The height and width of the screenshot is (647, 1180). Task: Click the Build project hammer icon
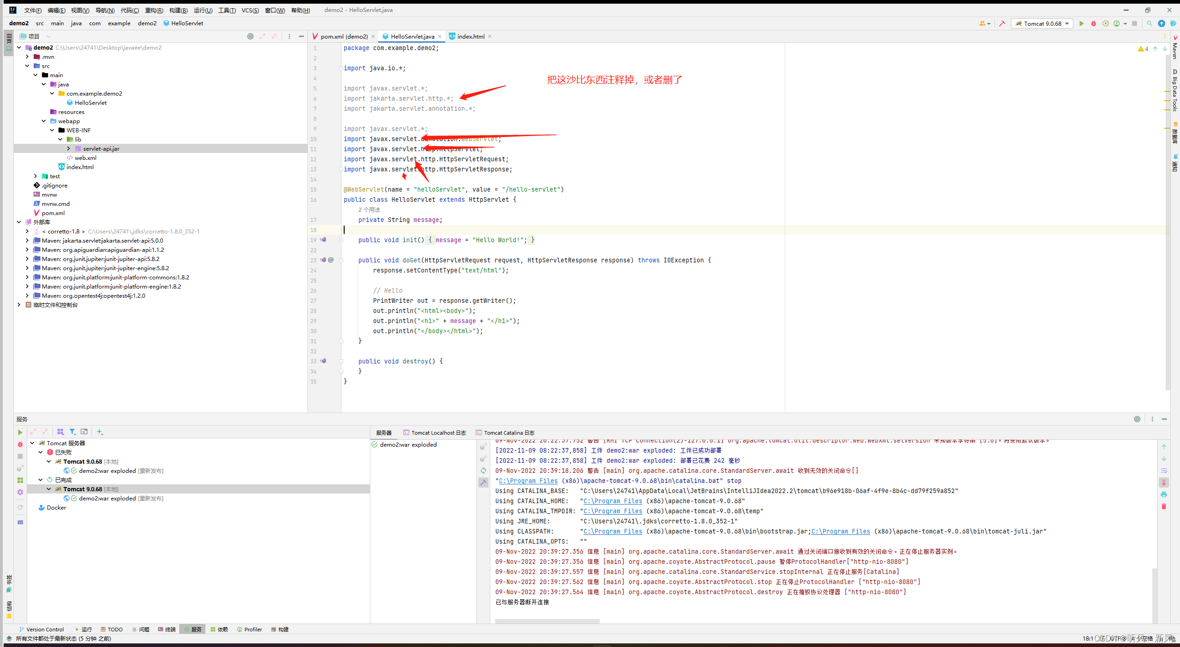[x=1002, y=23]
